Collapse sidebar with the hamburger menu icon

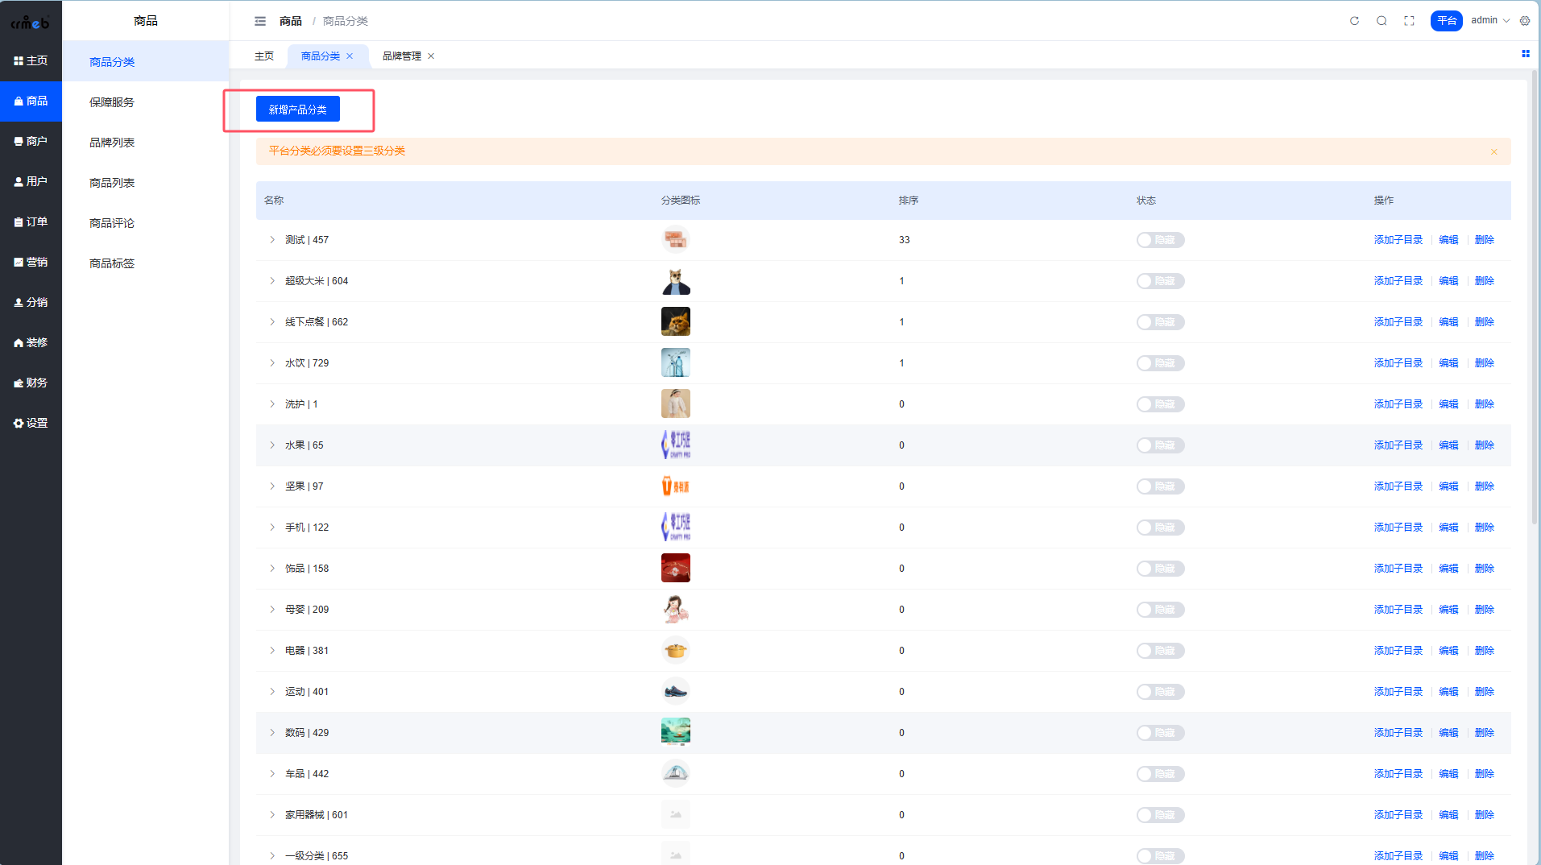pos(260,21)
